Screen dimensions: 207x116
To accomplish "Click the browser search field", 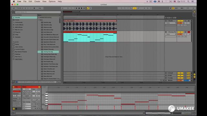I will pos(38,12).
